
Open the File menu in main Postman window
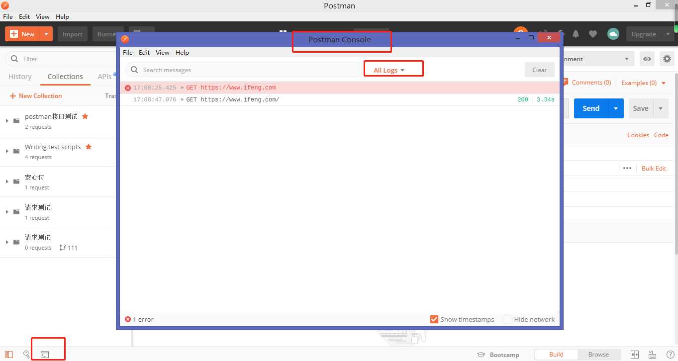click(8, 16)
